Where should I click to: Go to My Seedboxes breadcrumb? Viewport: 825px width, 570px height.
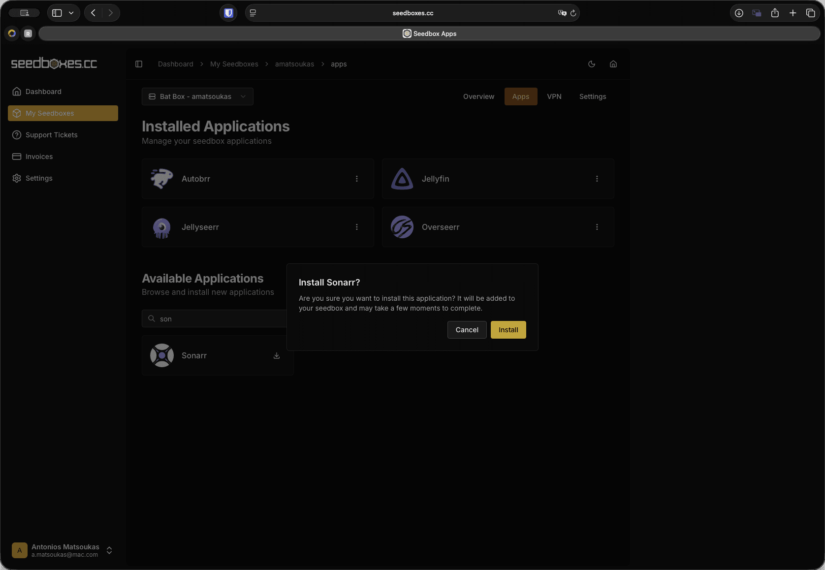[x=234, y=64]
